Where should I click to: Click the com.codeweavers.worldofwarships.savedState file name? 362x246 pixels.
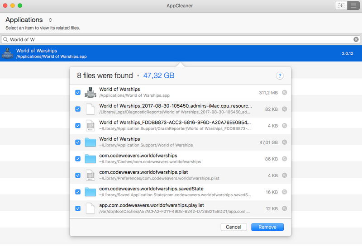tap(152, 189)
